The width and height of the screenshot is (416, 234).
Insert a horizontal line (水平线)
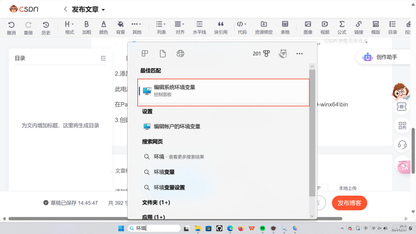pos(199,28)
